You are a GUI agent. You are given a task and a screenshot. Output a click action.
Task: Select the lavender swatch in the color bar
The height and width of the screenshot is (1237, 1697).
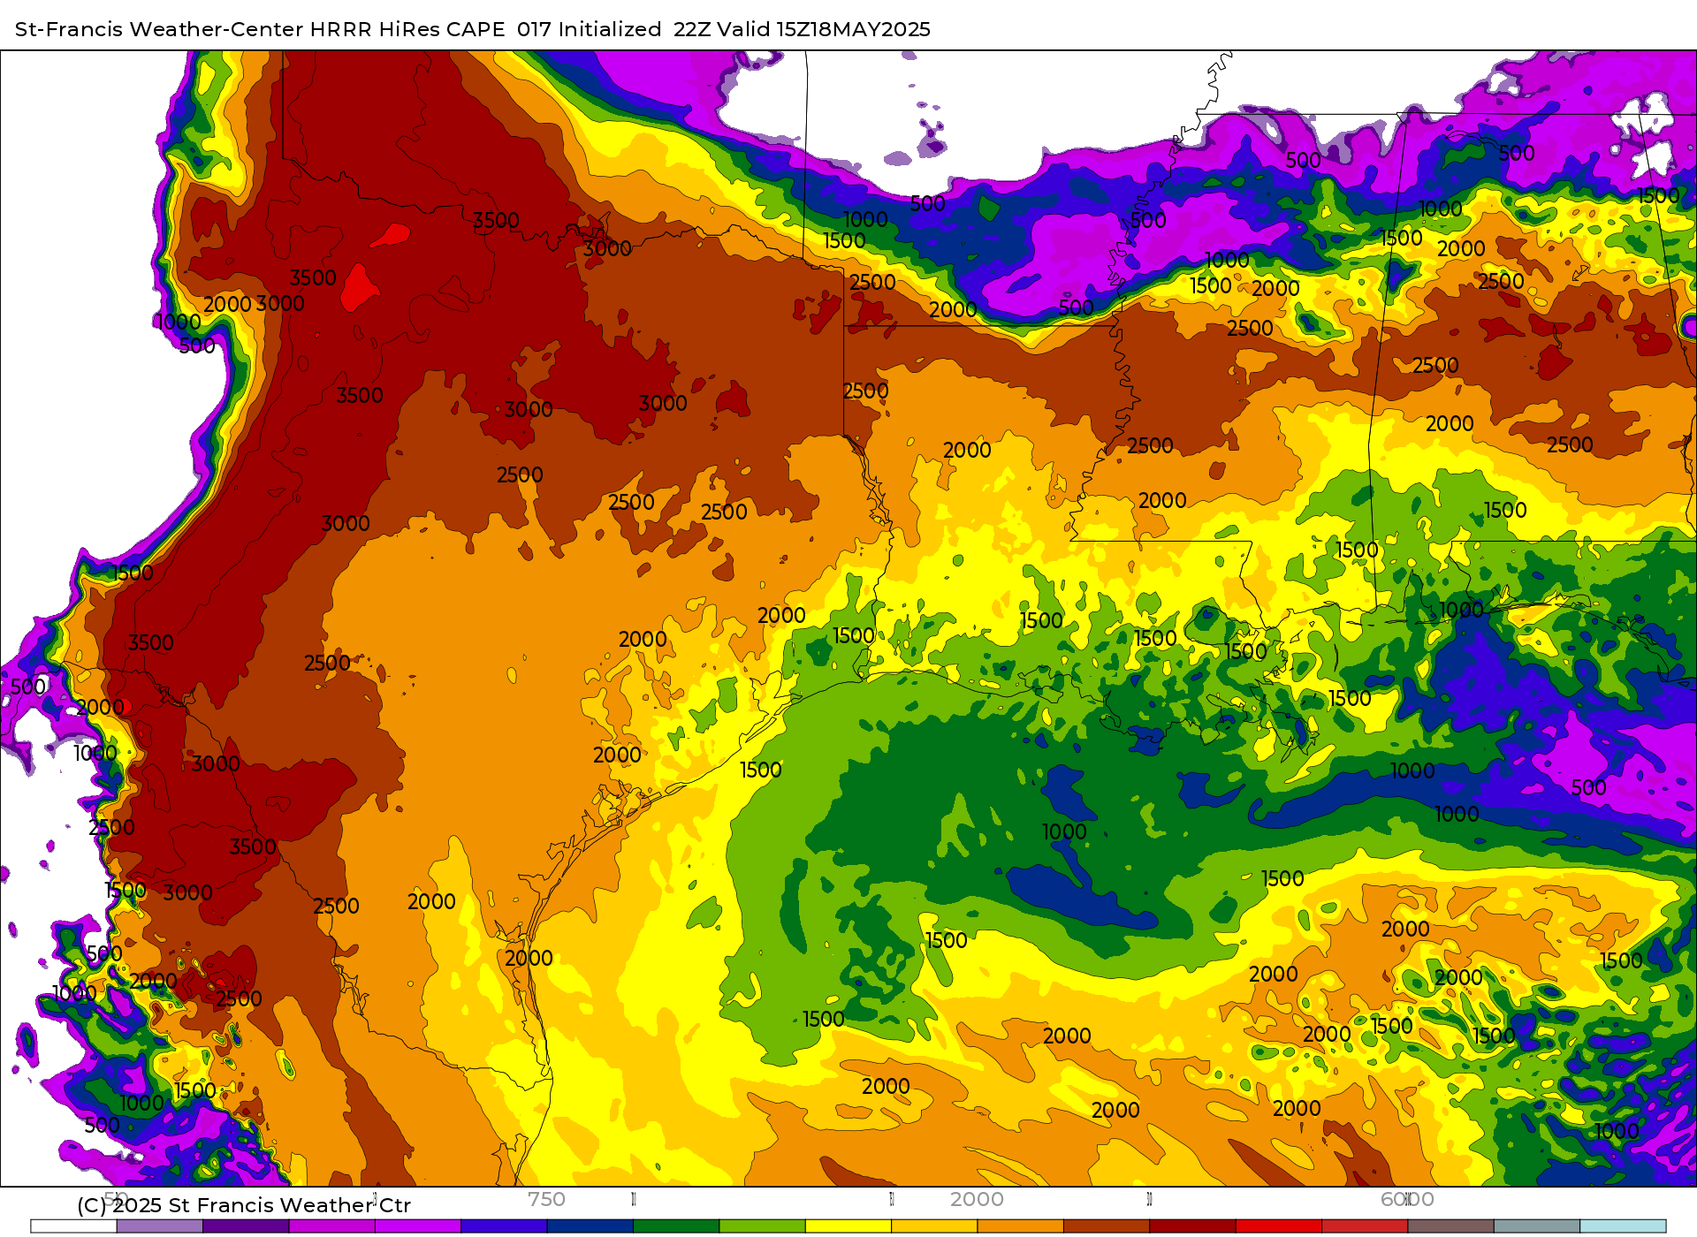coord(160,1226)
